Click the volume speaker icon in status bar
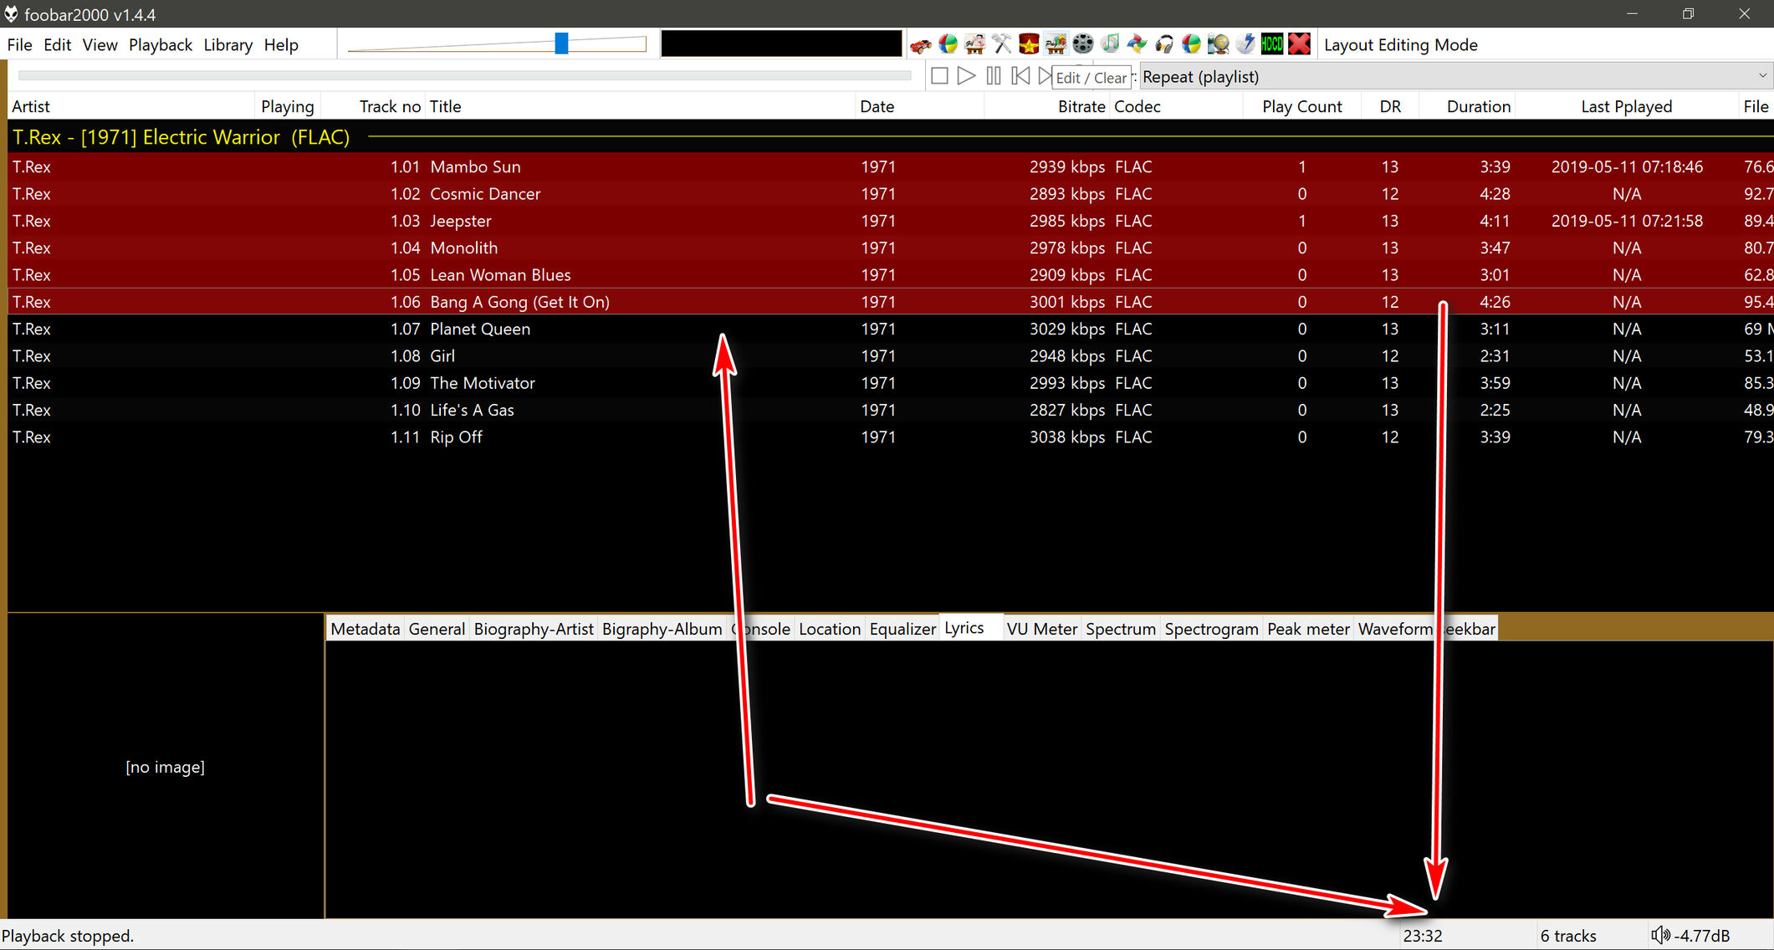Viewport: 1774px width, 950px height. tap(1660, 935)
